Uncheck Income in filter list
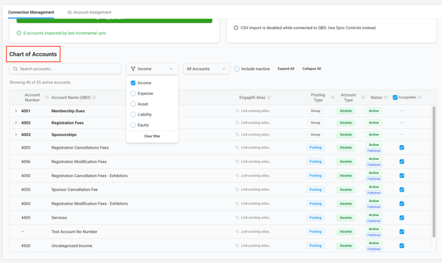 coord(133,83)
